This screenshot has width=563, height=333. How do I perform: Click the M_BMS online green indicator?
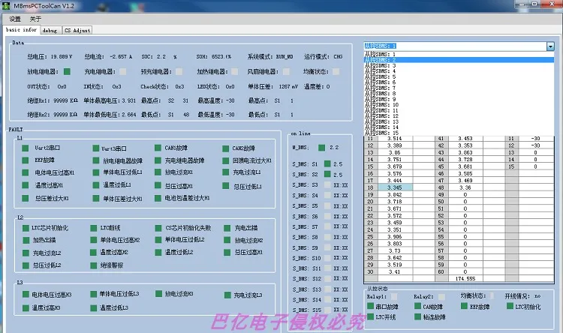pyautogui.click(x=322, y=148)
